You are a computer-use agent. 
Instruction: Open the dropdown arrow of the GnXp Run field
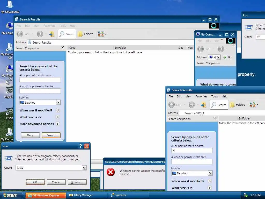[x=84, y=168]
